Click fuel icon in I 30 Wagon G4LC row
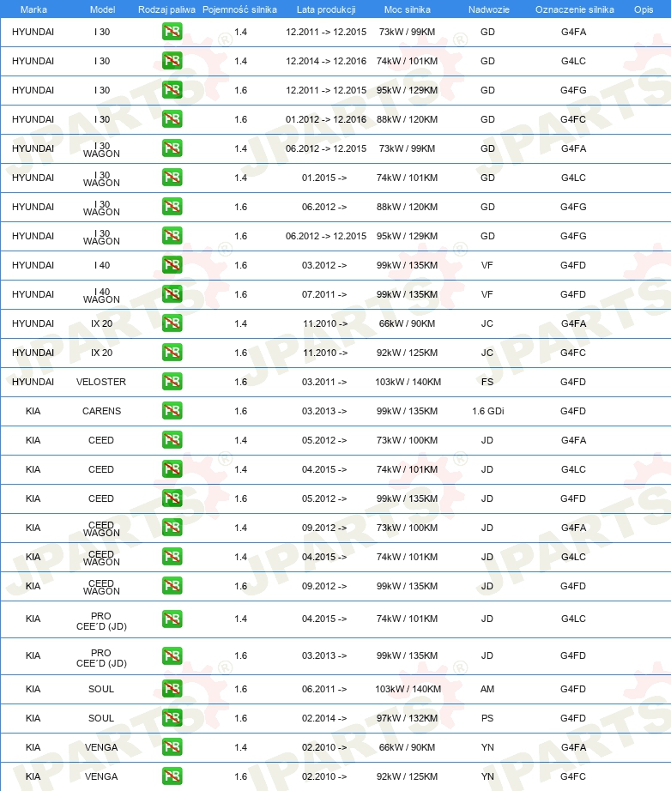671x791 pixels. point(172,178)
